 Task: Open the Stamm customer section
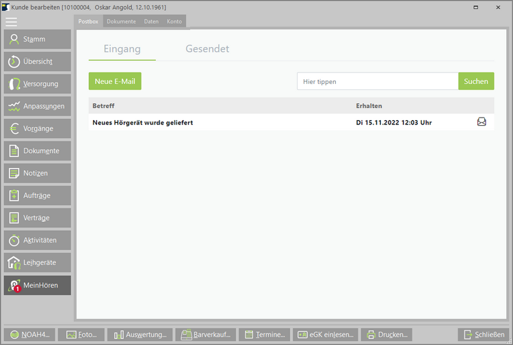click(x=37, y=39)
